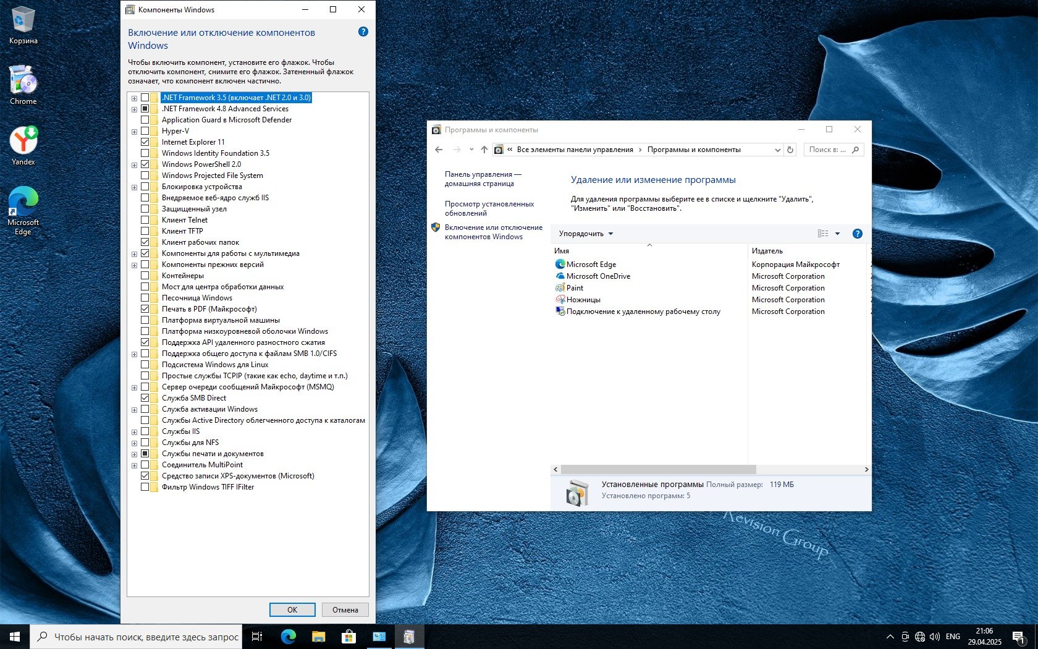Image resolution: width=1038 pixels, height=649 pixels.
Task: Click the OK button in Windows Features
Action: click(292, 609)
